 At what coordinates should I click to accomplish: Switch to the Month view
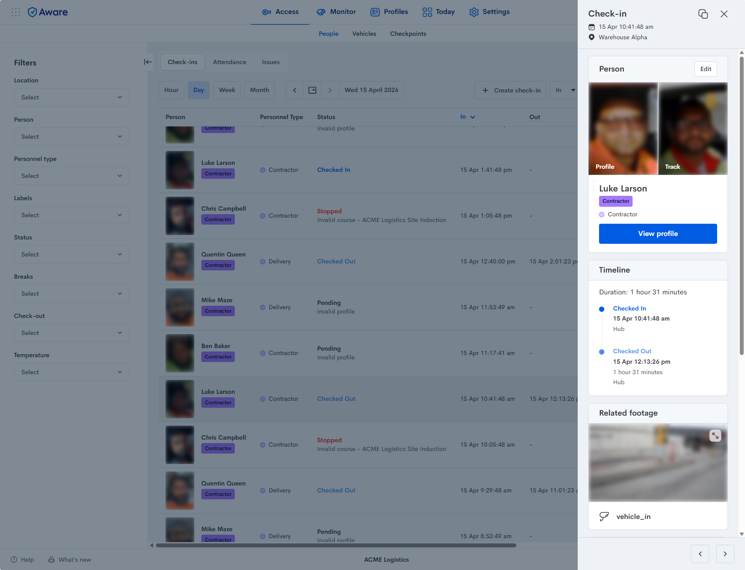pos(259,90)
